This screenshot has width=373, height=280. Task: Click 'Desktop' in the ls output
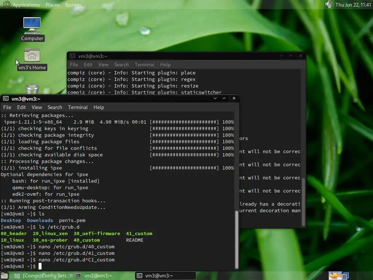click(x=11, y=221)
